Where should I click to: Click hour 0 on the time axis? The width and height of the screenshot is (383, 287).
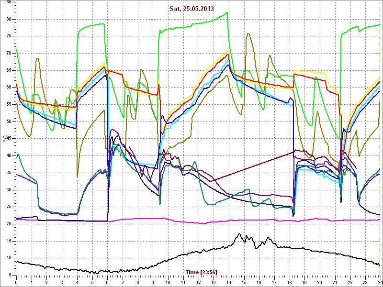(16, 282)
